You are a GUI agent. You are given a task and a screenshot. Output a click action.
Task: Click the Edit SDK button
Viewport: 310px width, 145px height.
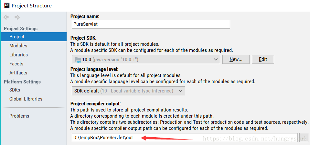263,60
